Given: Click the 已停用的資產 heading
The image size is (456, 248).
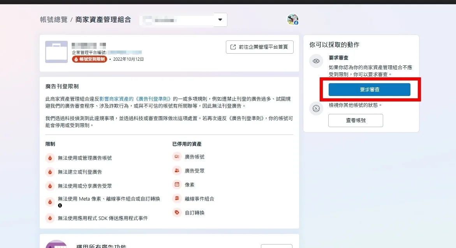Looking at the screenshot, I should 187,144.
